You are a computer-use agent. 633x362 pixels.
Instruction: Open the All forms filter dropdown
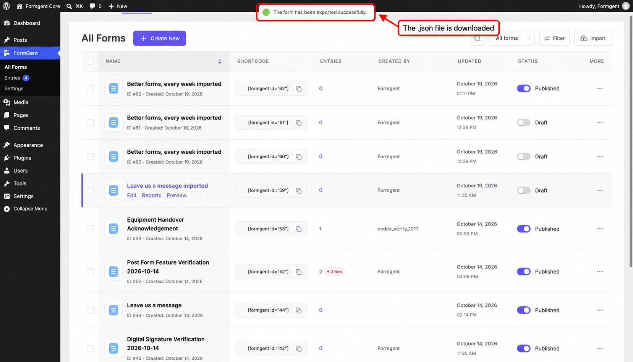point(512,39)
